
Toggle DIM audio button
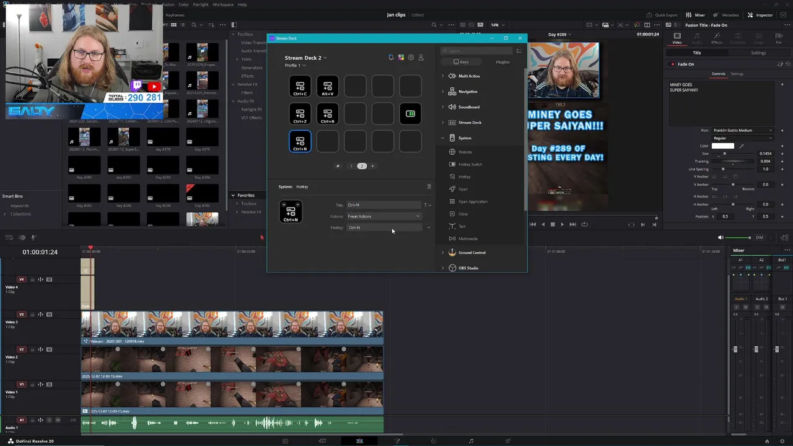[760, 237]
